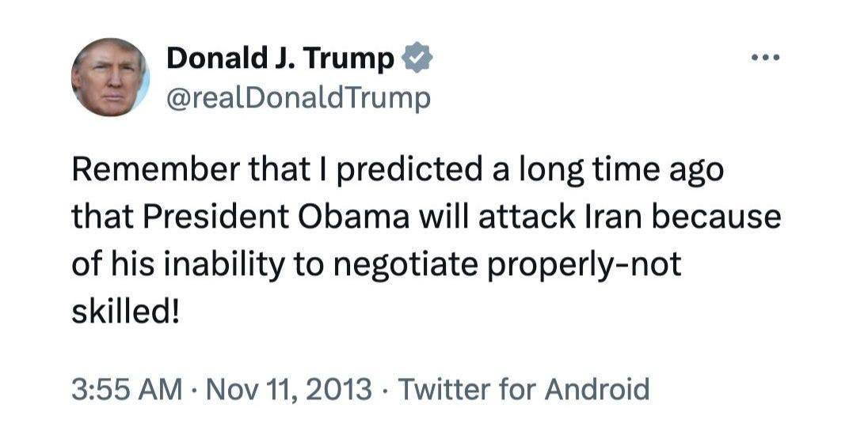Click the blue verified badge
The image size is (849, 442).
[417, 58]
